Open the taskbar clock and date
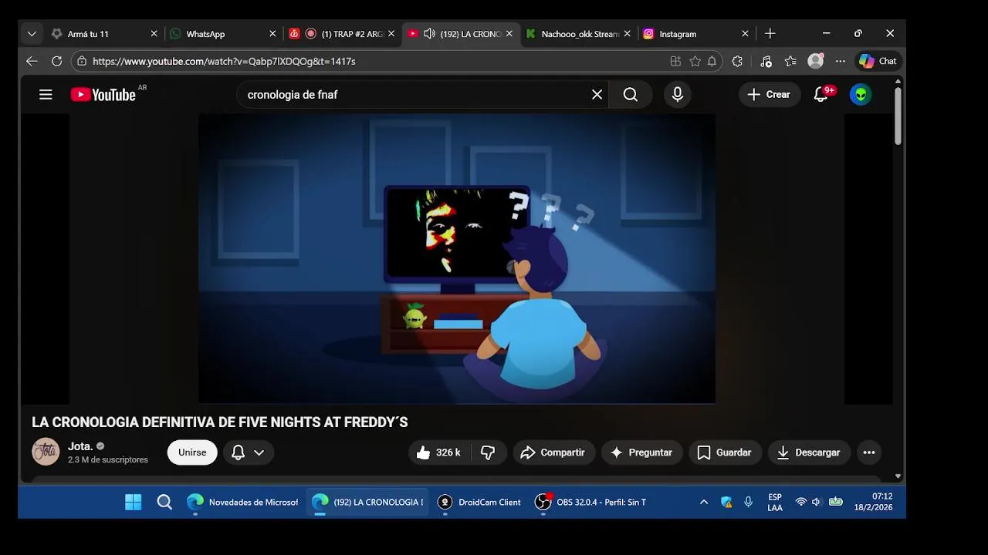This screenshot has height=555, width=988. 873,502
